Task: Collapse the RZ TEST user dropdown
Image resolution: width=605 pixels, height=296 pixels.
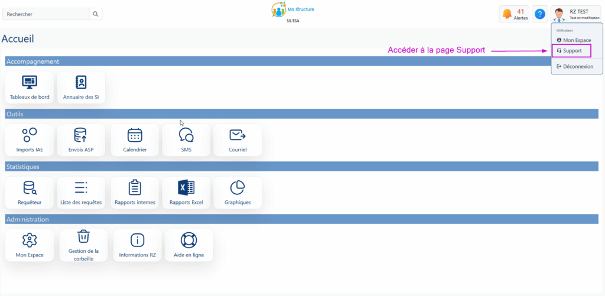Action: (577, 14)
